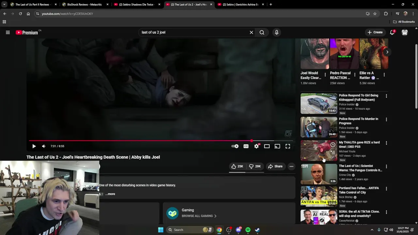Open options for Police Respond To Murder video
This screenshot has width=418, height=235.
(x=386, y=119)
